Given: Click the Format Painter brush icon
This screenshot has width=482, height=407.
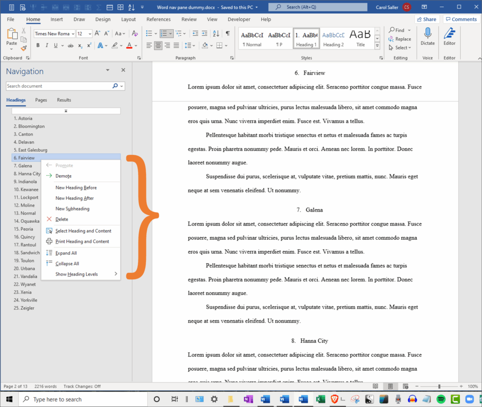Looking at the screenshot, I should 24,48.
